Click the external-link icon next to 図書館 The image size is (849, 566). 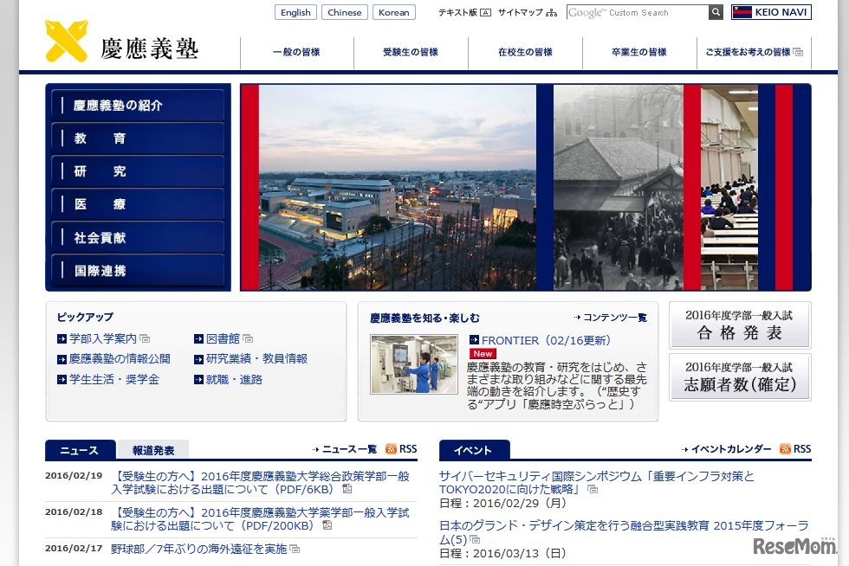247,338
